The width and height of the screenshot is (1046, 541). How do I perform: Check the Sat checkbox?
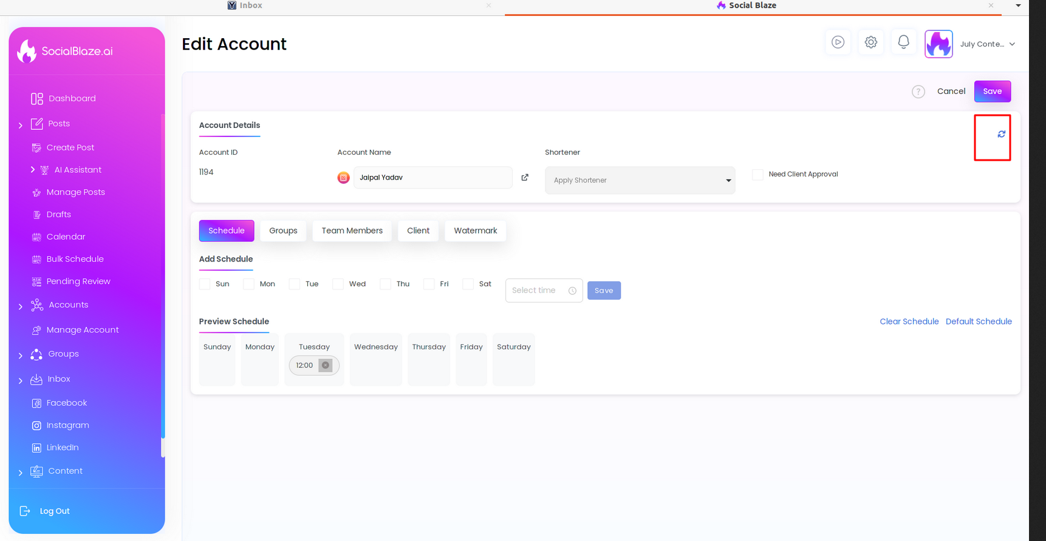(468, 284)
